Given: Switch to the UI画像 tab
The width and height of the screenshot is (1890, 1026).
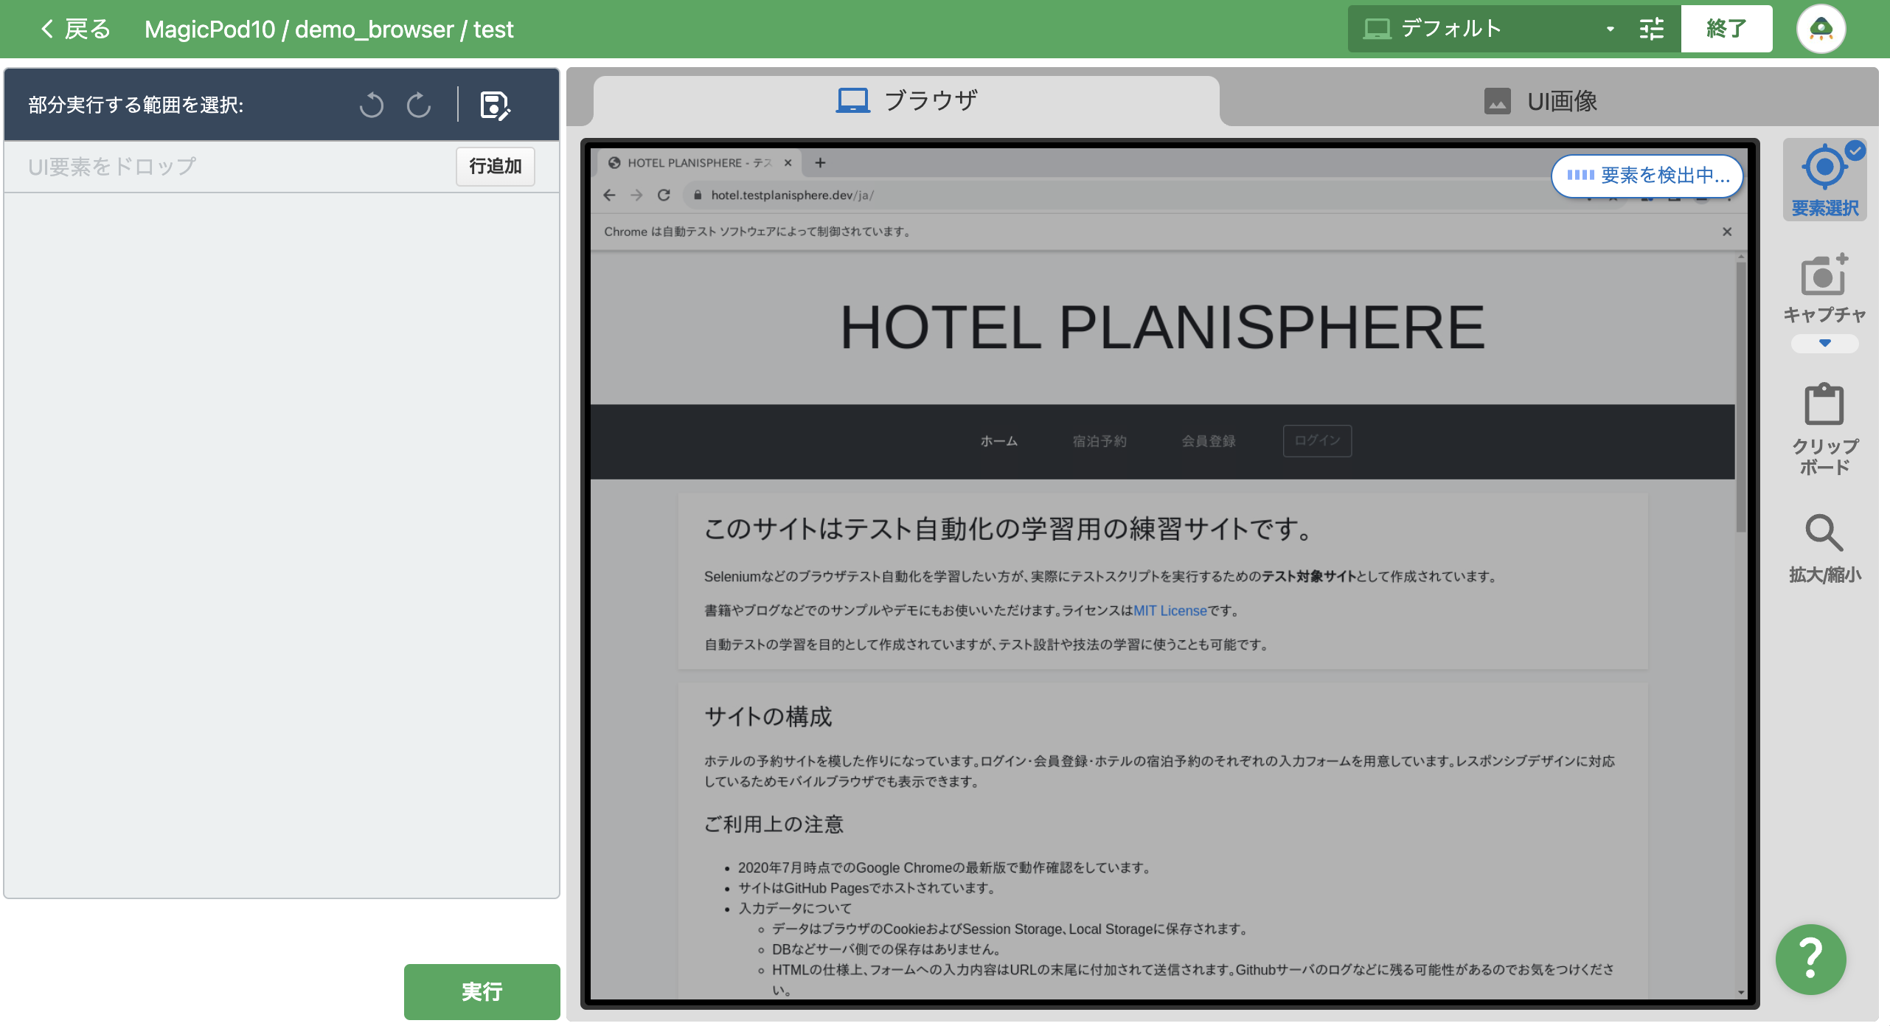Looking at the screenshot, I should pos(1541,100).
